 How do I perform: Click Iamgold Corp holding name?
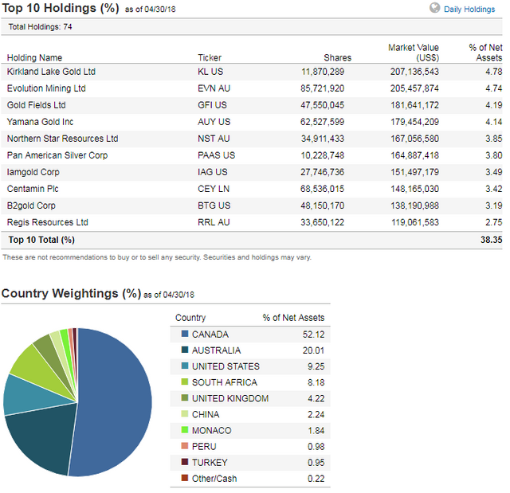coord(33,172)
